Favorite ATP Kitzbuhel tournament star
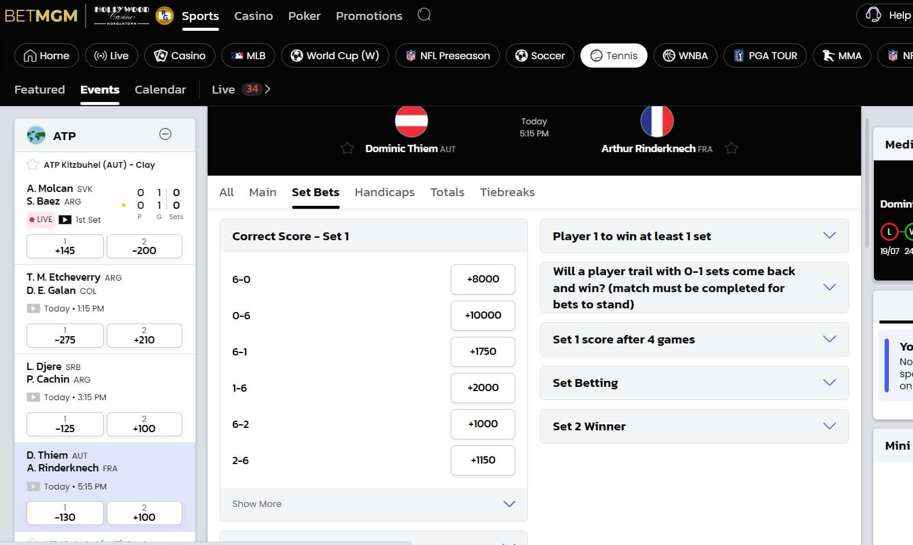 click(32, 164)
